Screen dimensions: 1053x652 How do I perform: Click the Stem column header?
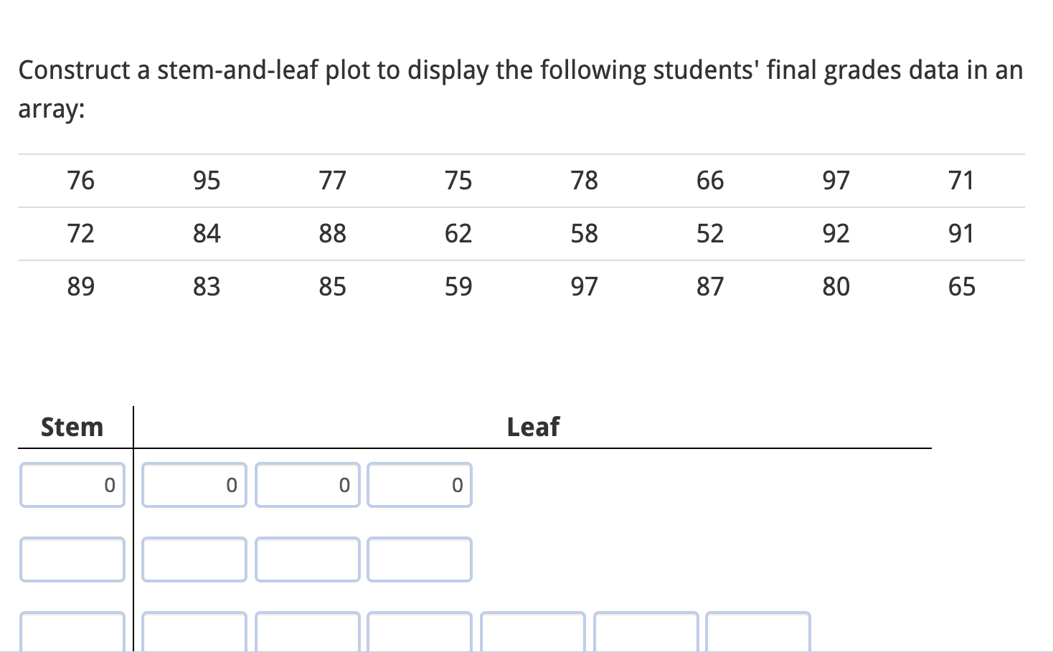pyautogui.click(x=72, y=427)
